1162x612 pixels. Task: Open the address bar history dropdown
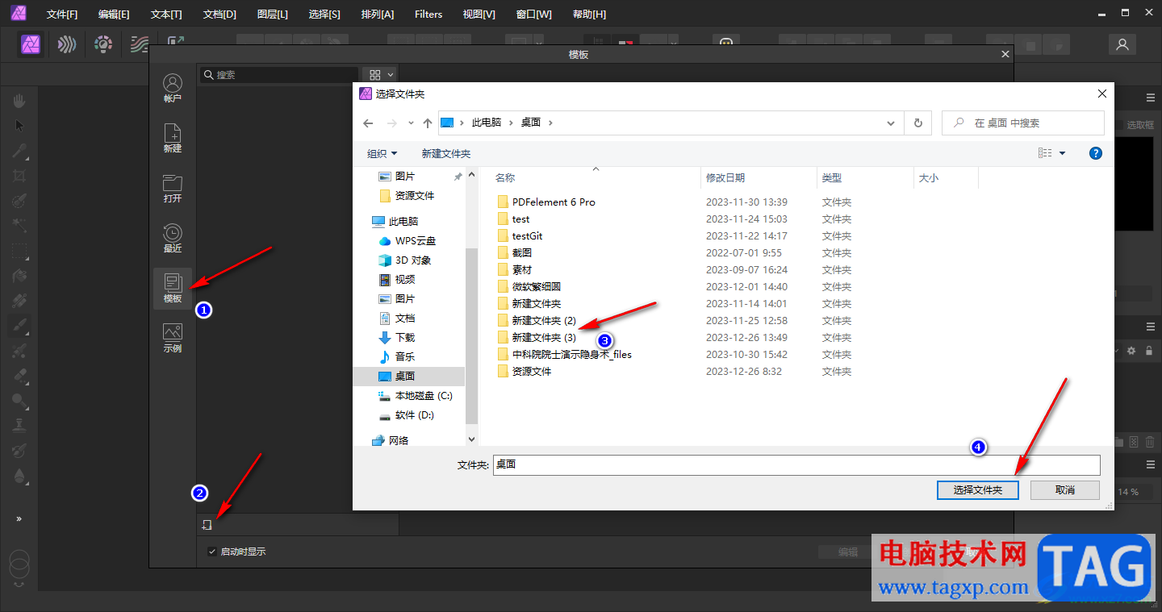[891, 123]
